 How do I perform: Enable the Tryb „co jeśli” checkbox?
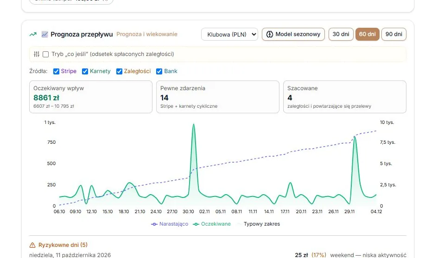click(x=46, y=54)
